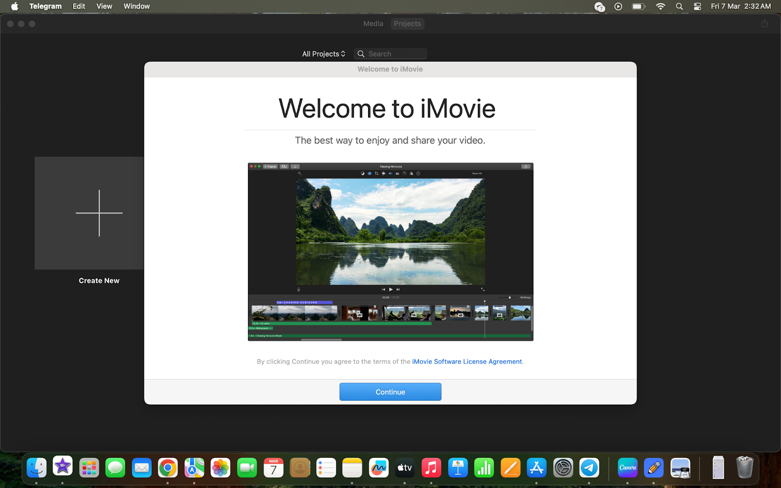Open Keynote from the Dock

pyautogui.click(x=458, y=468)
